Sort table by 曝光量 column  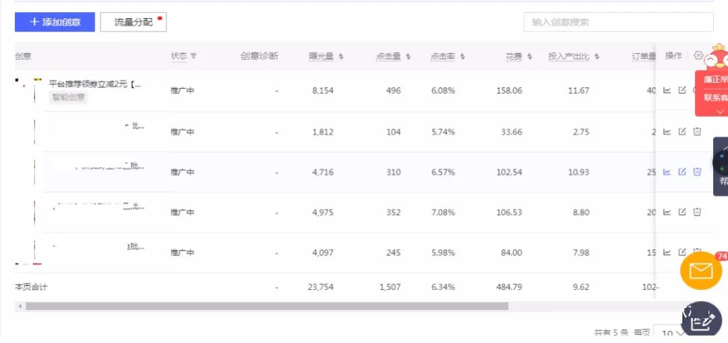pos(341,57)
